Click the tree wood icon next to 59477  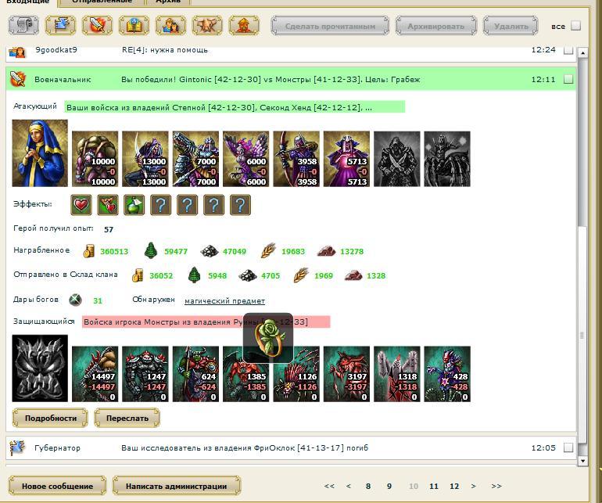(x=151, y=250)
